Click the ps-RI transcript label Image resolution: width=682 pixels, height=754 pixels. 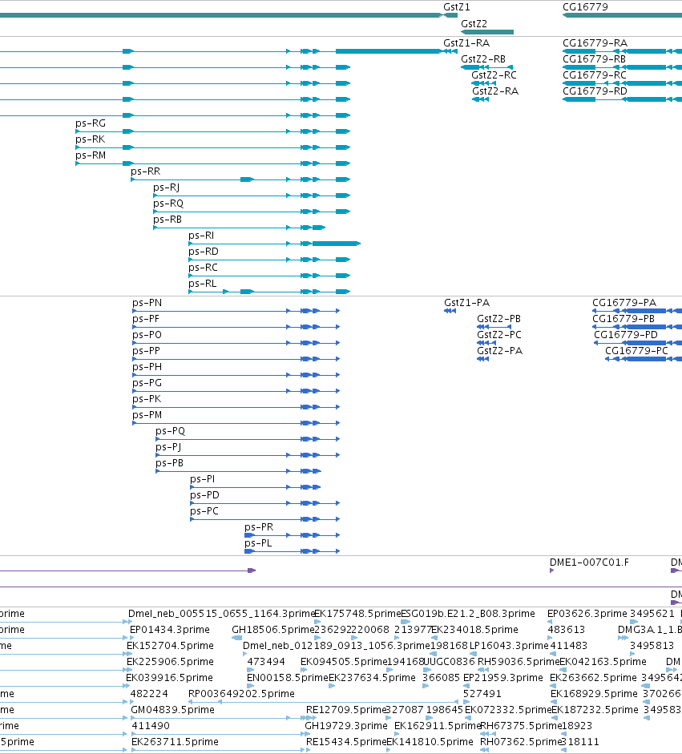tap(201, 236)
